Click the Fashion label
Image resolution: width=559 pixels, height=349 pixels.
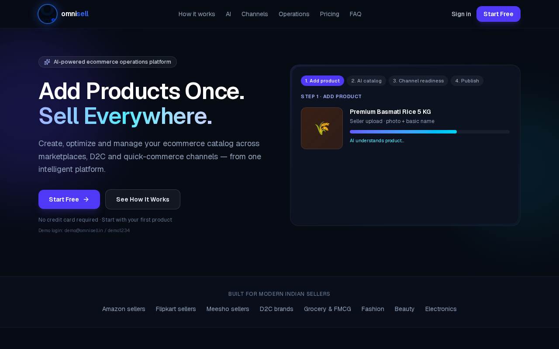(x=373, y=309)
